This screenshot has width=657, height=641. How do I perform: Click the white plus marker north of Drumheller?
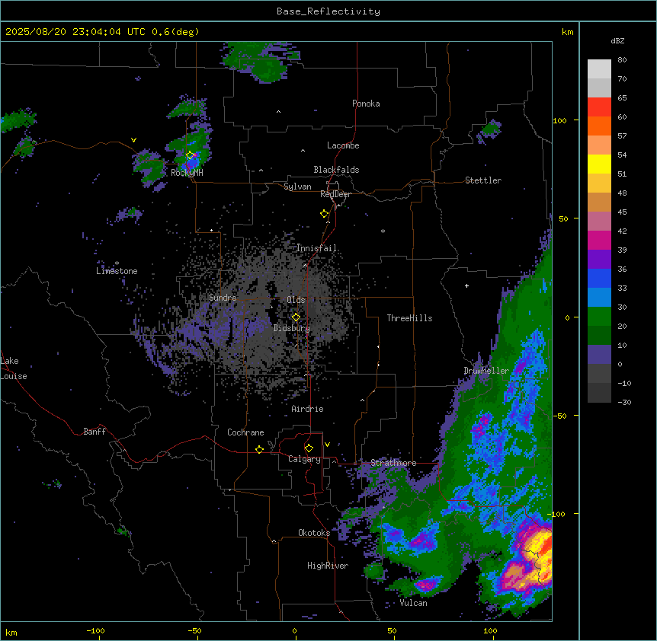pos(466,285)
